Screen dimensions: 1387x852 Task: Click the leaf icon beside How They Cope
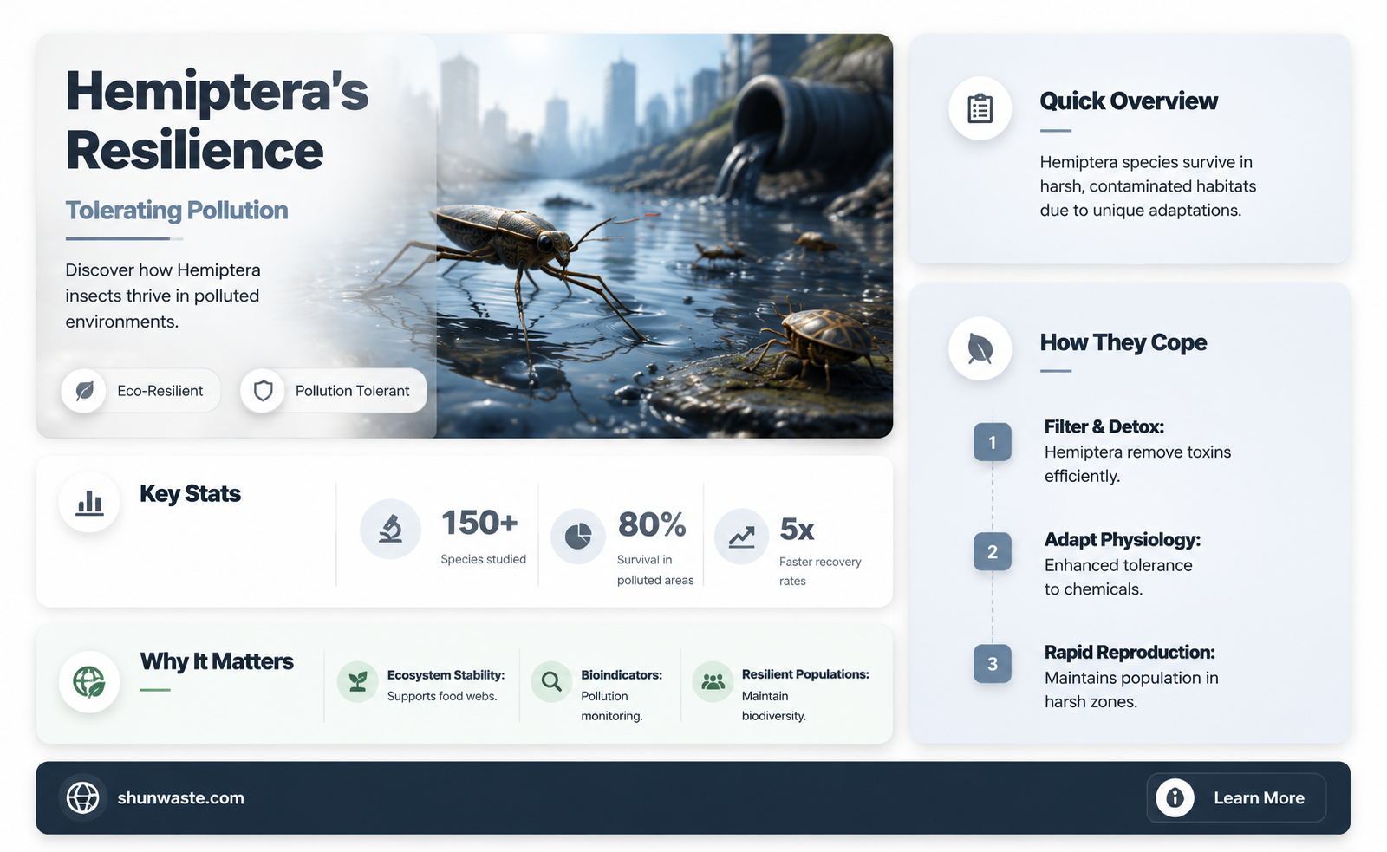[980, 348]
